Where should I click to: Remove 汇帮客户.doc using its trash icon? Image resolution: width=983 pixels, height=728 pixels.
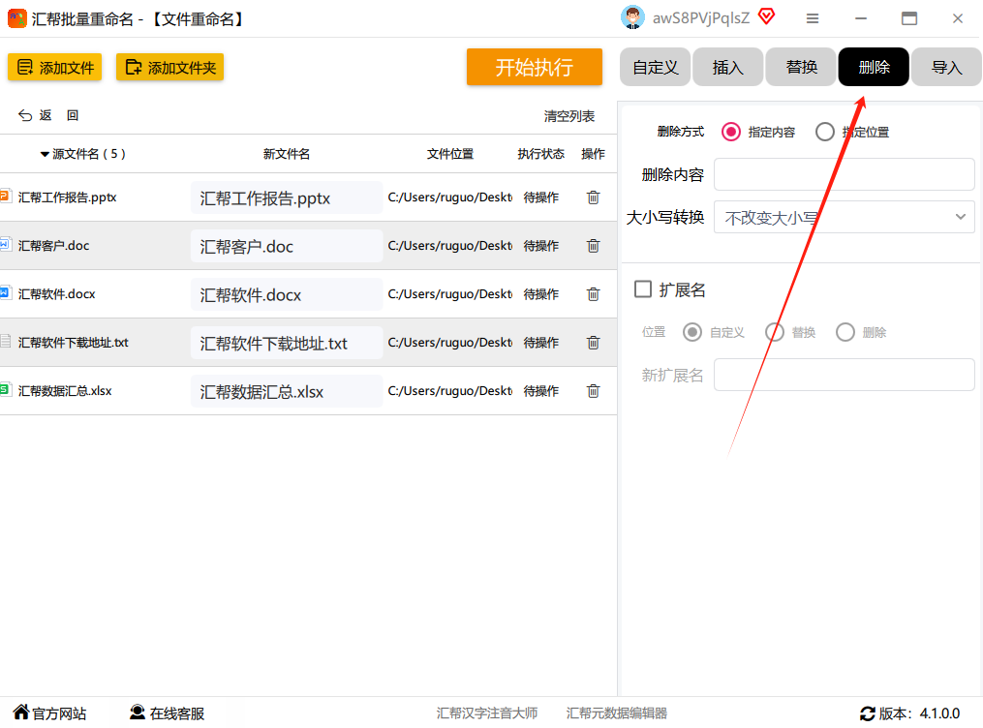pos(593,246)
